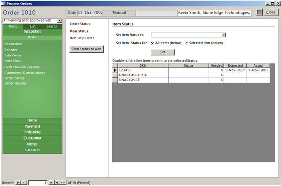Viewport: 281px width, 186px height.
Task: Switch to the Search tab
Action: point(52,26)
